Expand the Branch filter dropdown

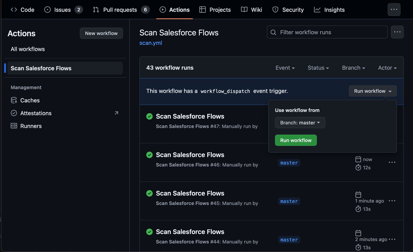click(354, 68)
